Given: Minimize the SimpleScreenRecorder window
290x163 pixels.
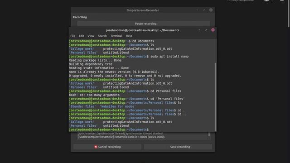Looking at the screenshot, I should [x=198, y=10].
